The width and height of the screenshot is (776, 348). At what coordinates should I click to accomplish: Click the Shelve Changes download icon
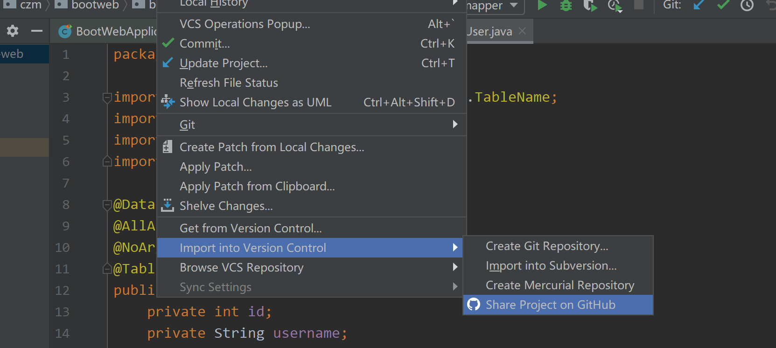(168, 205)
